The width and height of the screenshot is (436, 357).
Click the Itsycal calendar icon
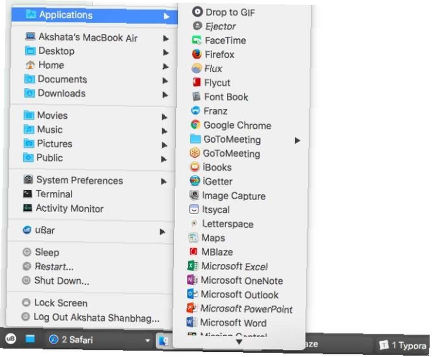(x=194, y=209)
